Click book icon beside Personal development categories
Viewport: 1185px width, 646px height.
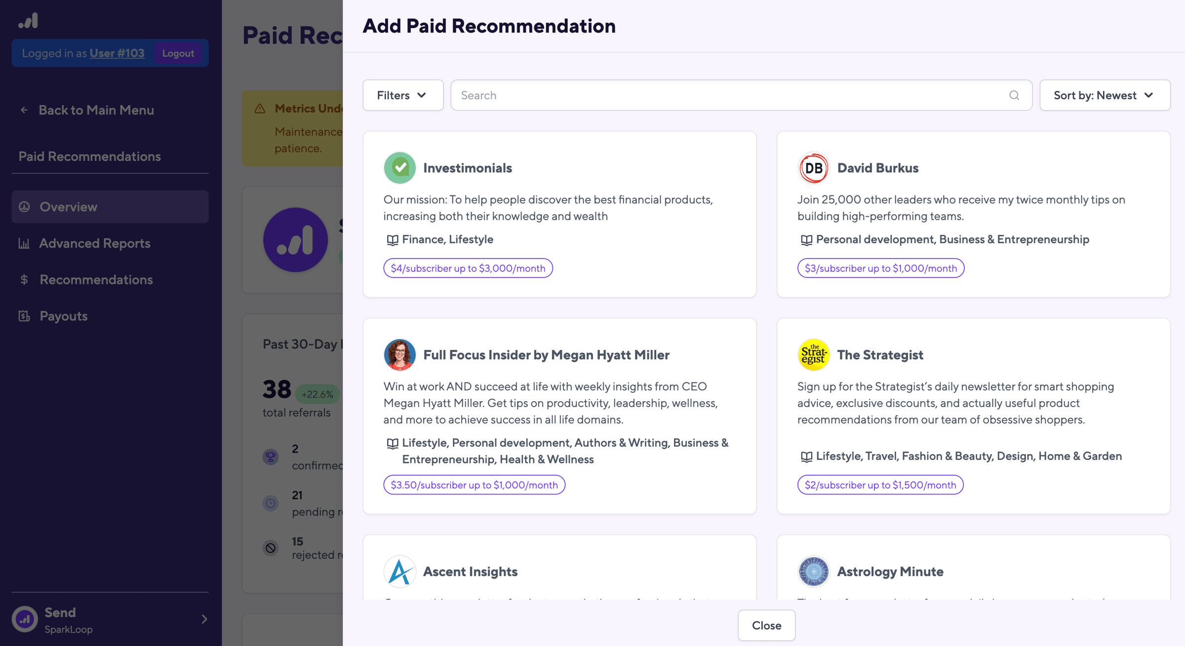click(x=806, y=240)
